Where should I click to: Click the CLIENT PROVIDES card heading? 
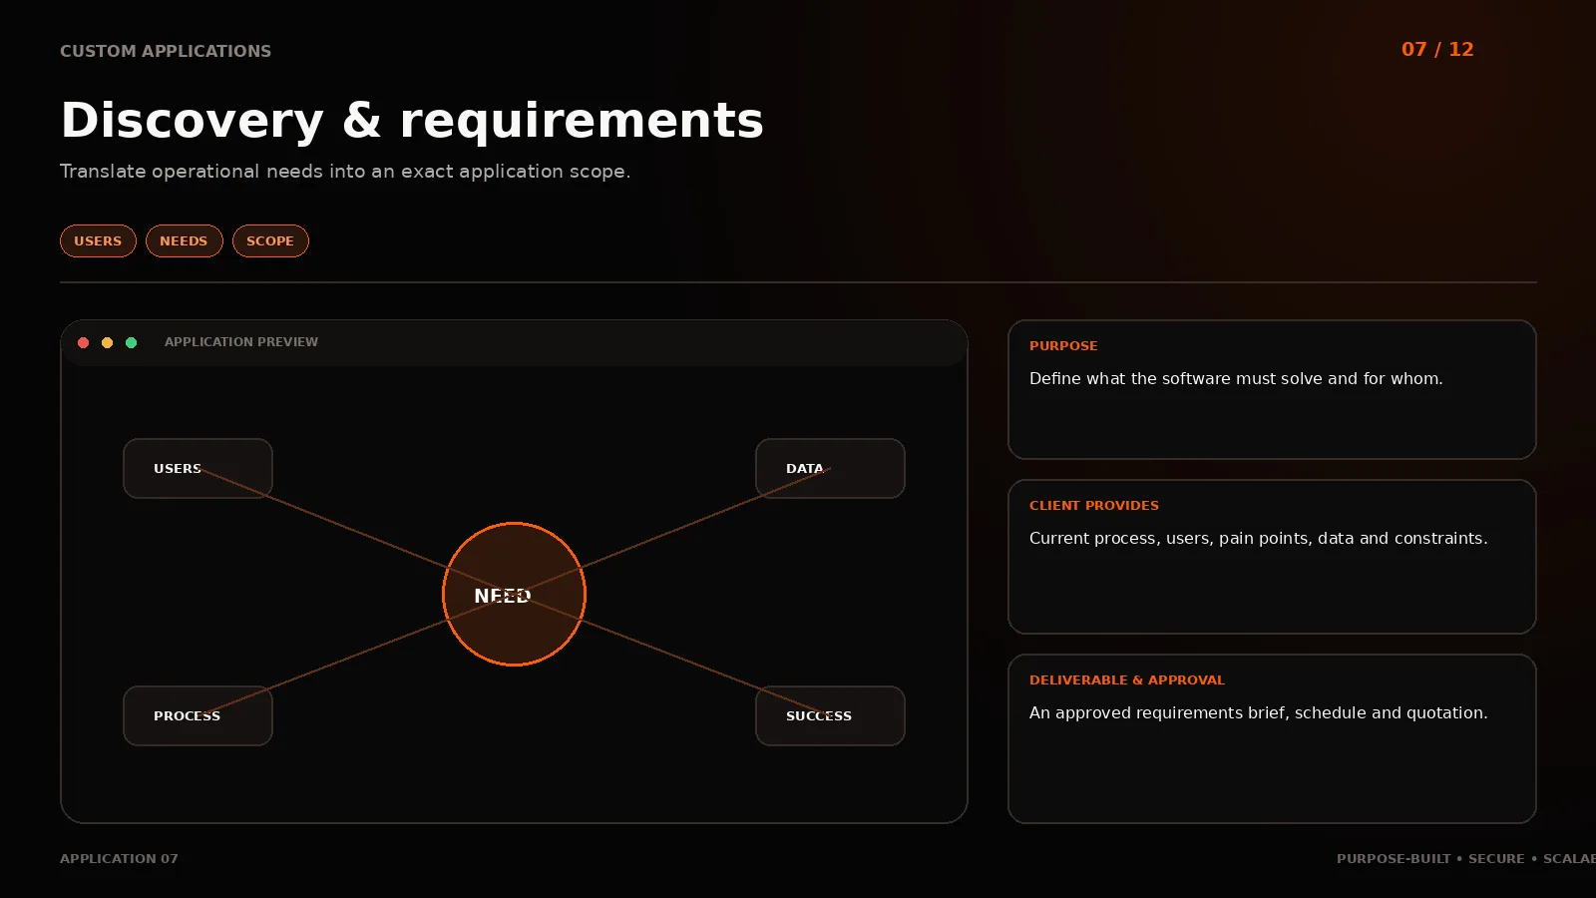[1094, 505]
